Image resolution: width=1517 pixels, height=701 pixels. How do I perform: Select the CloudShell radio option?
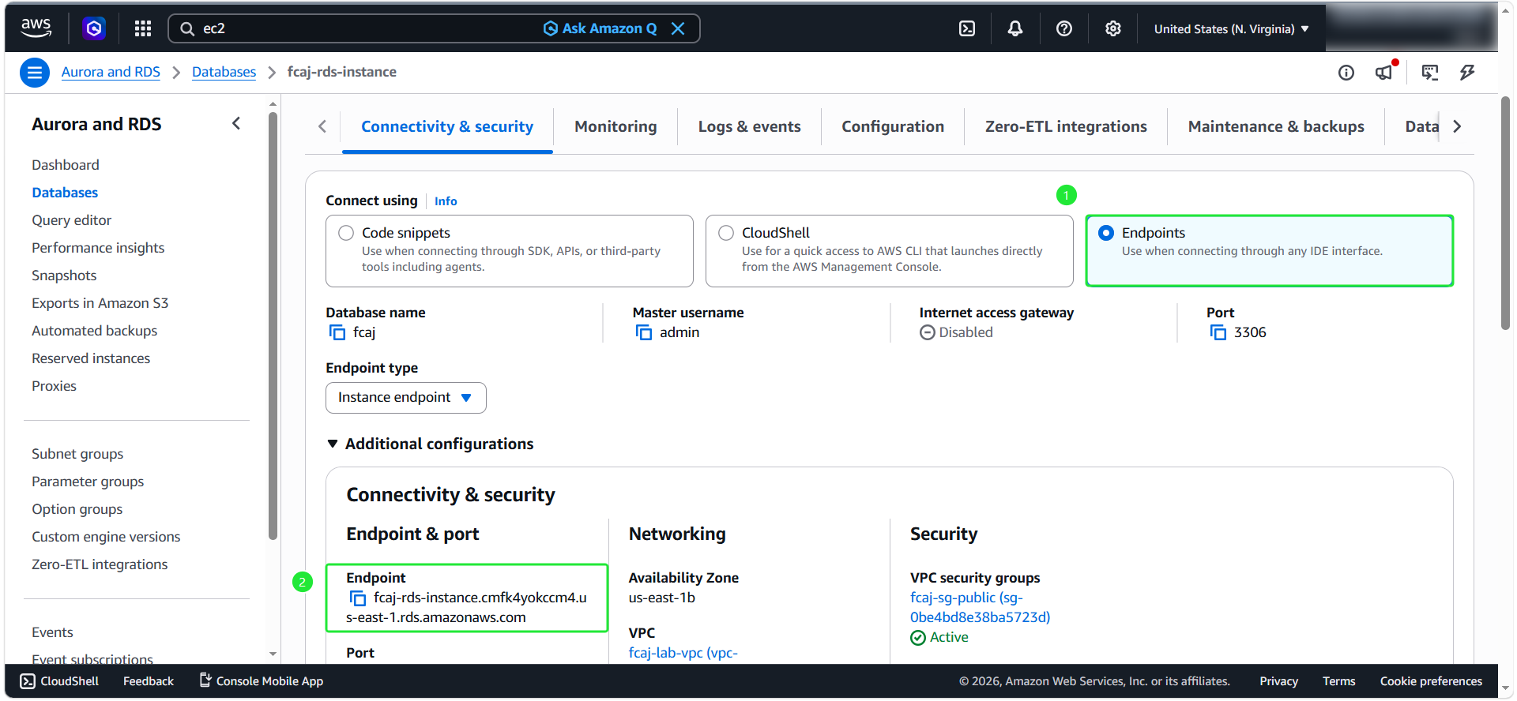click(x=726, y=233)
